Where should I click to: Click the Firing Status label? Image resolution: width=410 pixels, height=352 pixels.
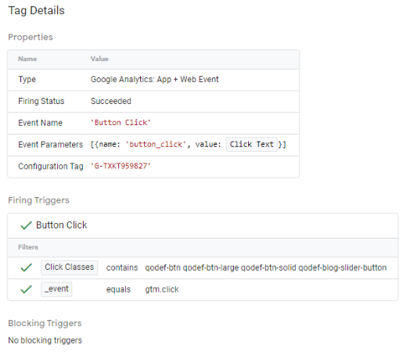pos(41,101)
